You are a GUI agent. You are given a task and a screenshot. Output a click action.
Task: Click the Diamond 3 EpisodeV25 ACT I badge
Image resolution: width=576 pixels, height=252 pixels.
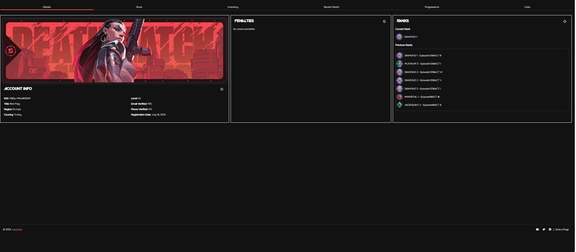click(400, 89)
